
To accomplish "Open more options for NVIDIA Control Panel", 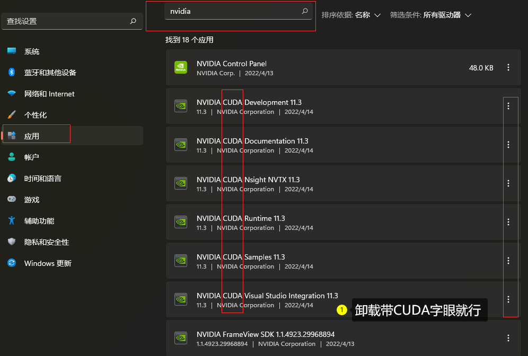I will tap(508, 67).
